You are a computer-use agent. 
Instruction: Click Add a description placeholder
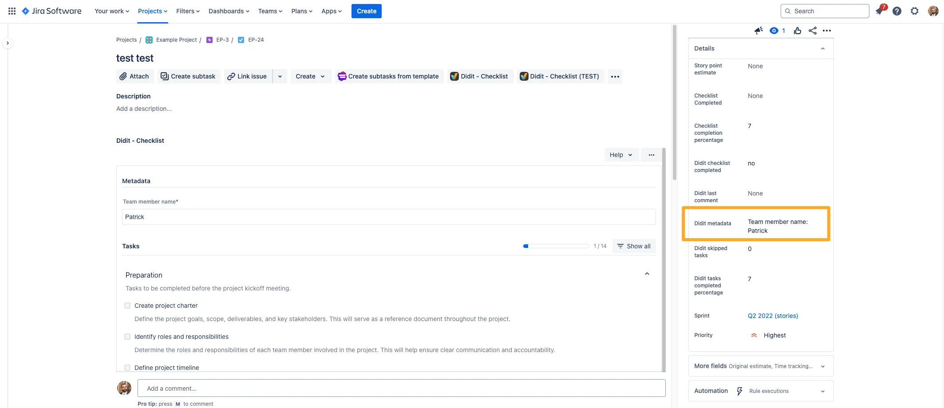coord(144,109)
